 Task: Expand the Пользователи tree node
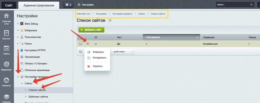point(18,37)
